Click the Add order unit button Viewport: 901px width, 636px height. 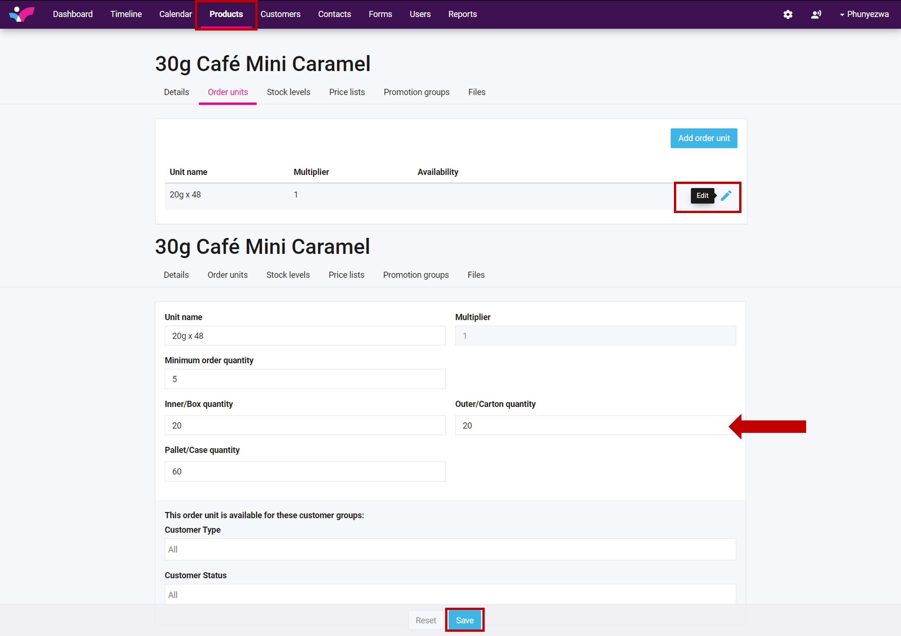tap(704, 138)
